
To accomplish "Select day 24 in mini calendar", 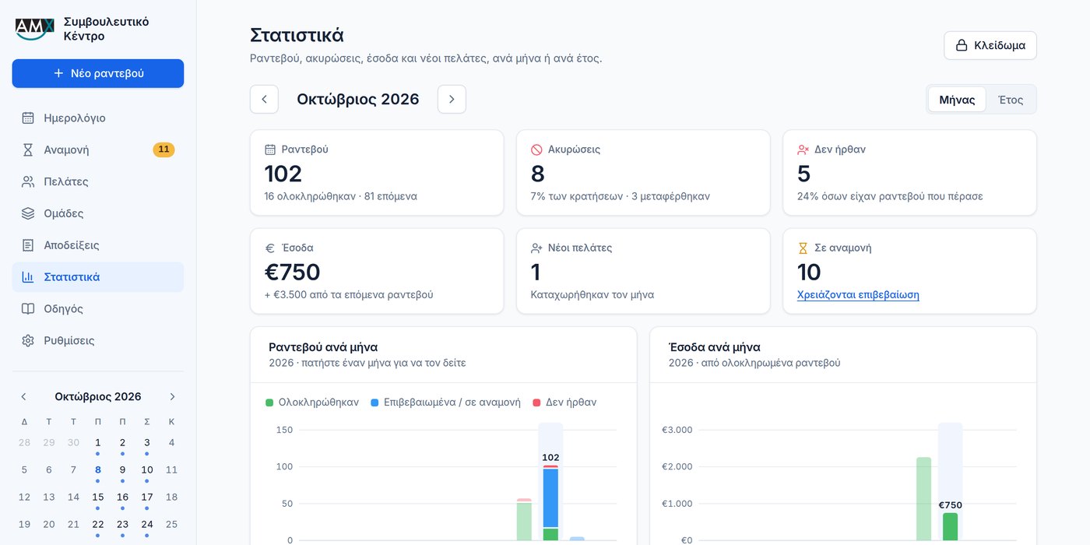I will (147, 525).
